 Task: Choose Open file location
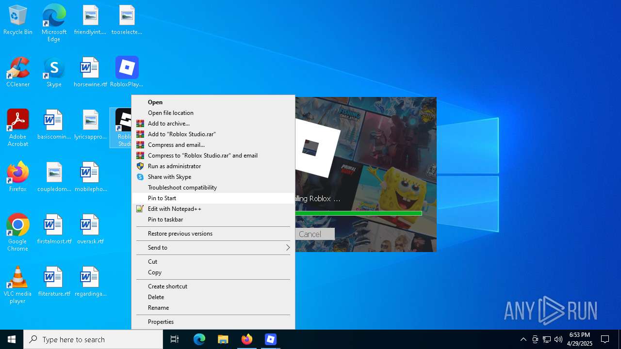tap(213, 112)
